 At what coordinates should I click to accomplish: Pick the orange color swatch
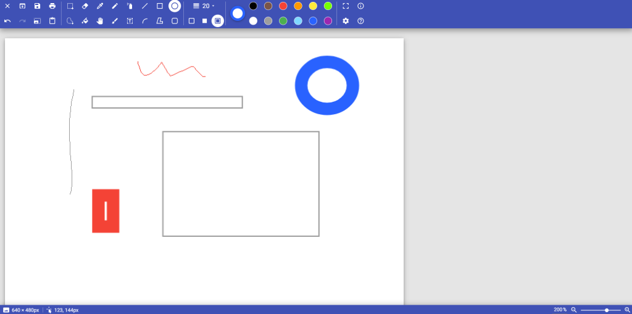pos(298,6)
